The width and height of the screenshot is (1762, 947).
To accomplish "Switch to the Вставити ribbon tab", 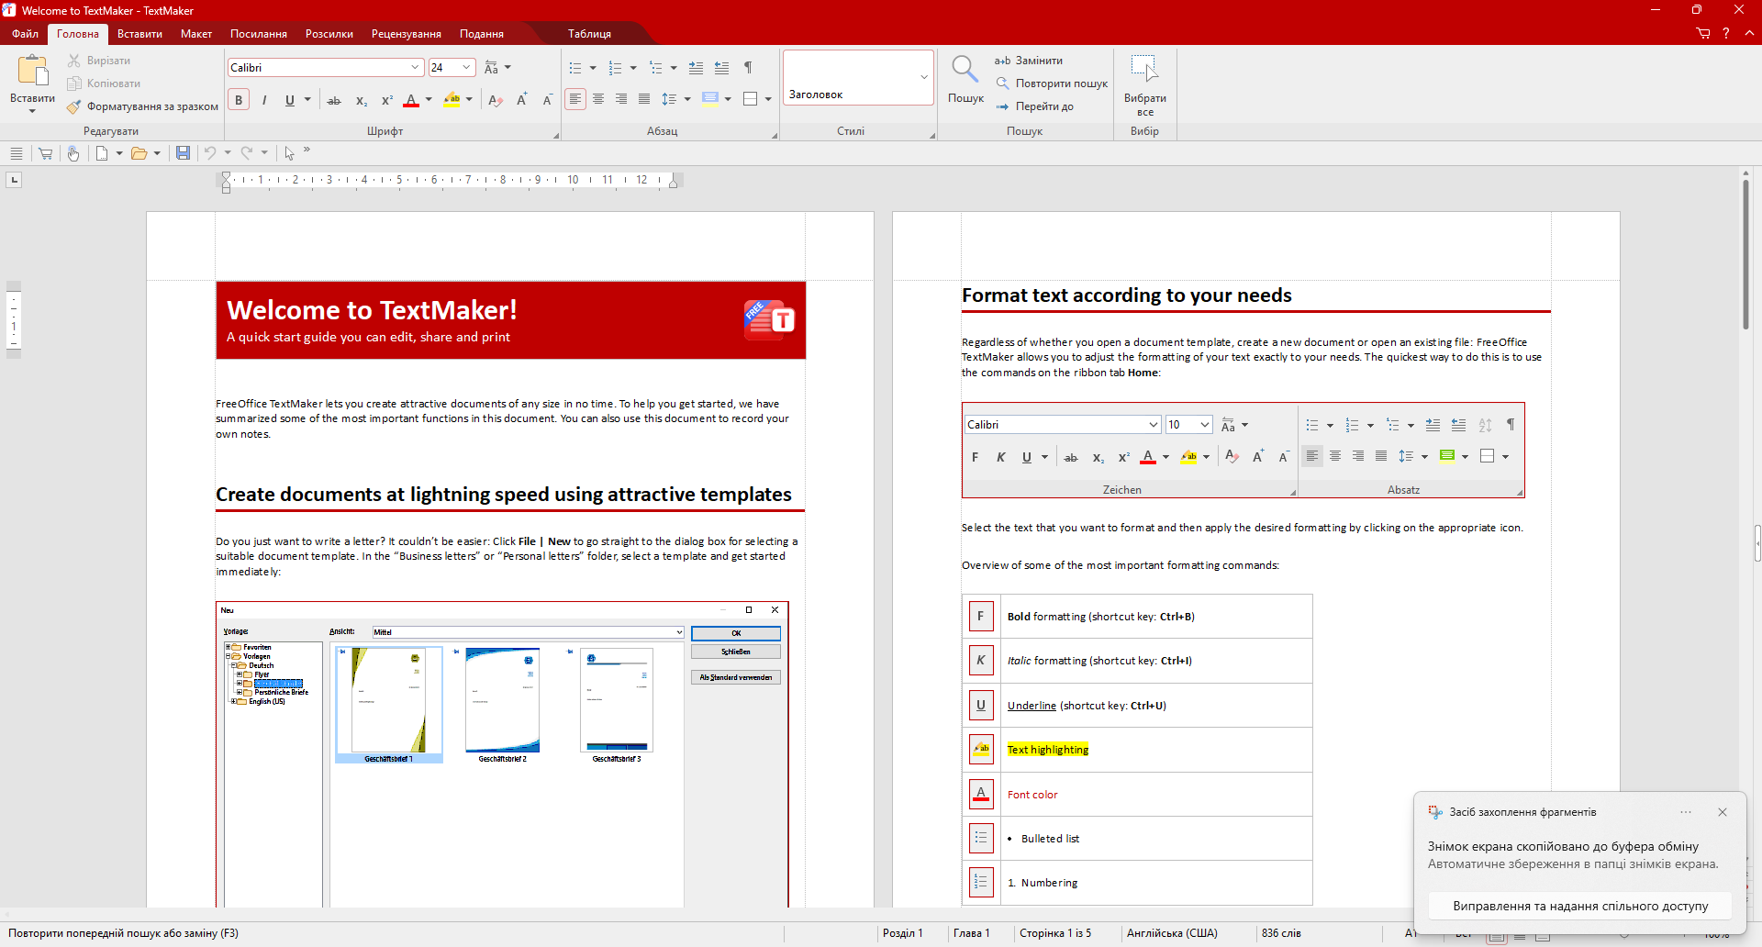I will tap(139, 34).
